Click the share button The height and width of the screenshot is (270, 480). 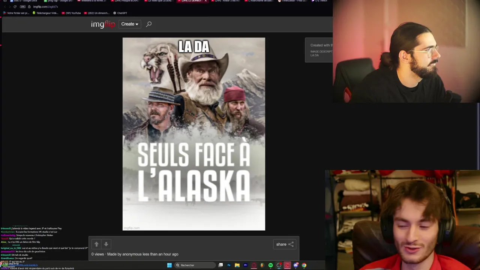click(285, 244)
